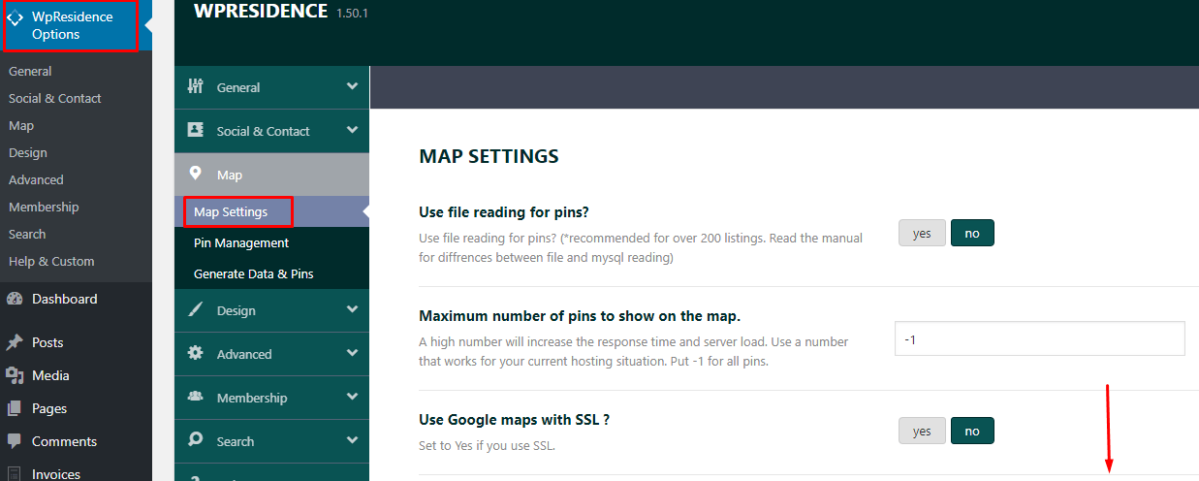The width and height of the screenshot is (1199, 481).
Task: Click the map pin icon beside Map
Action: (x=195, y=174)
